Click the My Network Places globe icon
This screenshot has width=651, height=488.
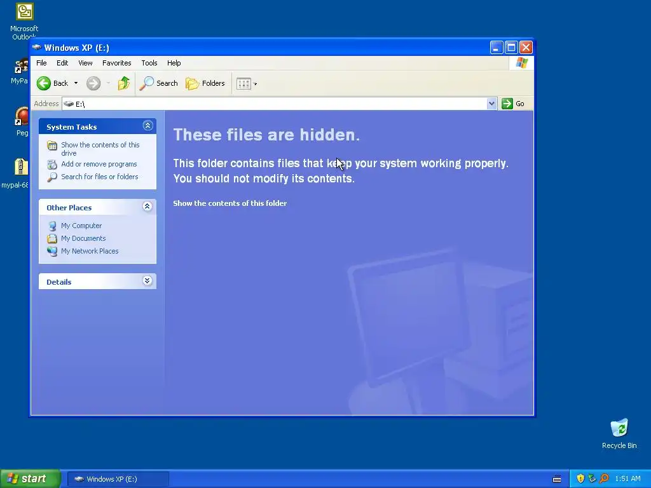click(x=52, y=252)
